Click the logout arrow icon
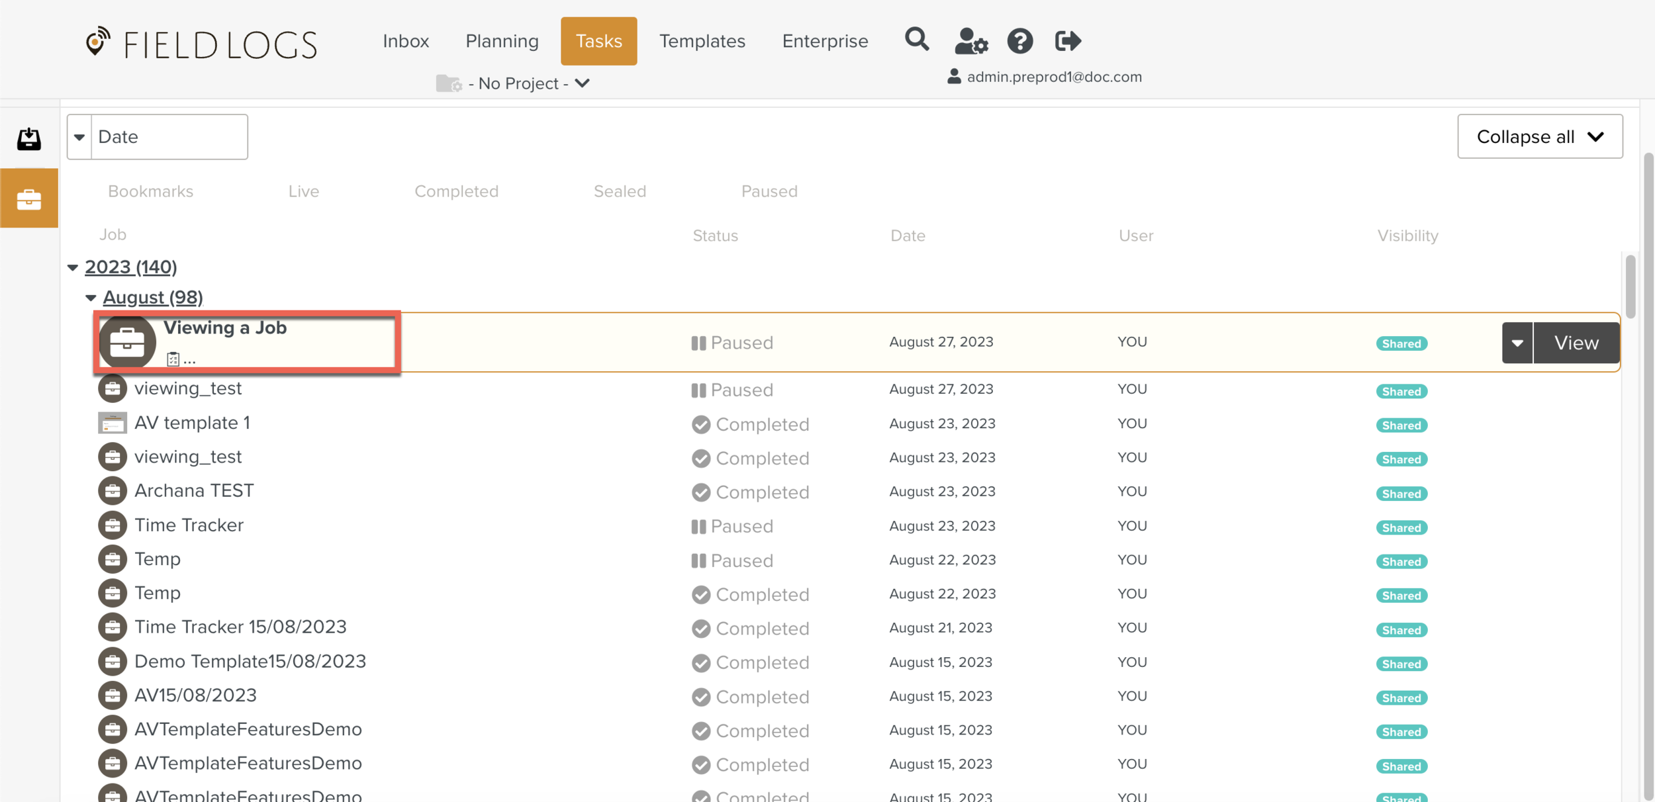The width and height of the screenshot is (1655, 802). (x=1067, y=41)
